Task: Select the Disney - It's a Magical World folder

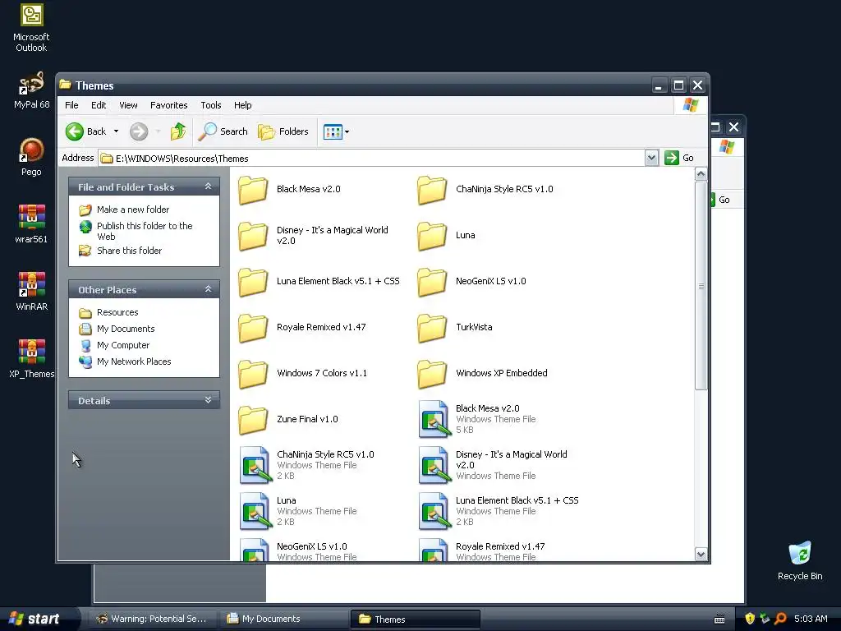Action: 314,236
